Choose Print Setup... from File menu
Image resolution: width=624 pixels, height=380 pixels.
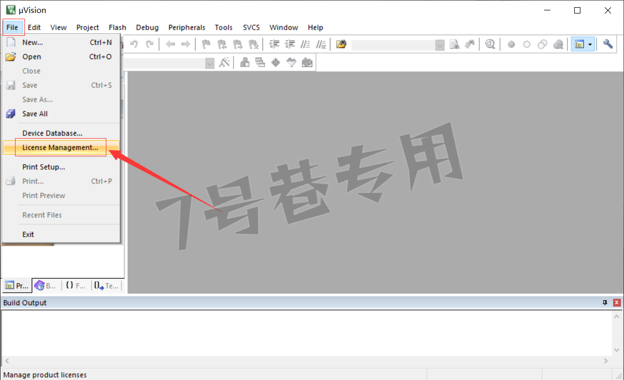[61, 167]
